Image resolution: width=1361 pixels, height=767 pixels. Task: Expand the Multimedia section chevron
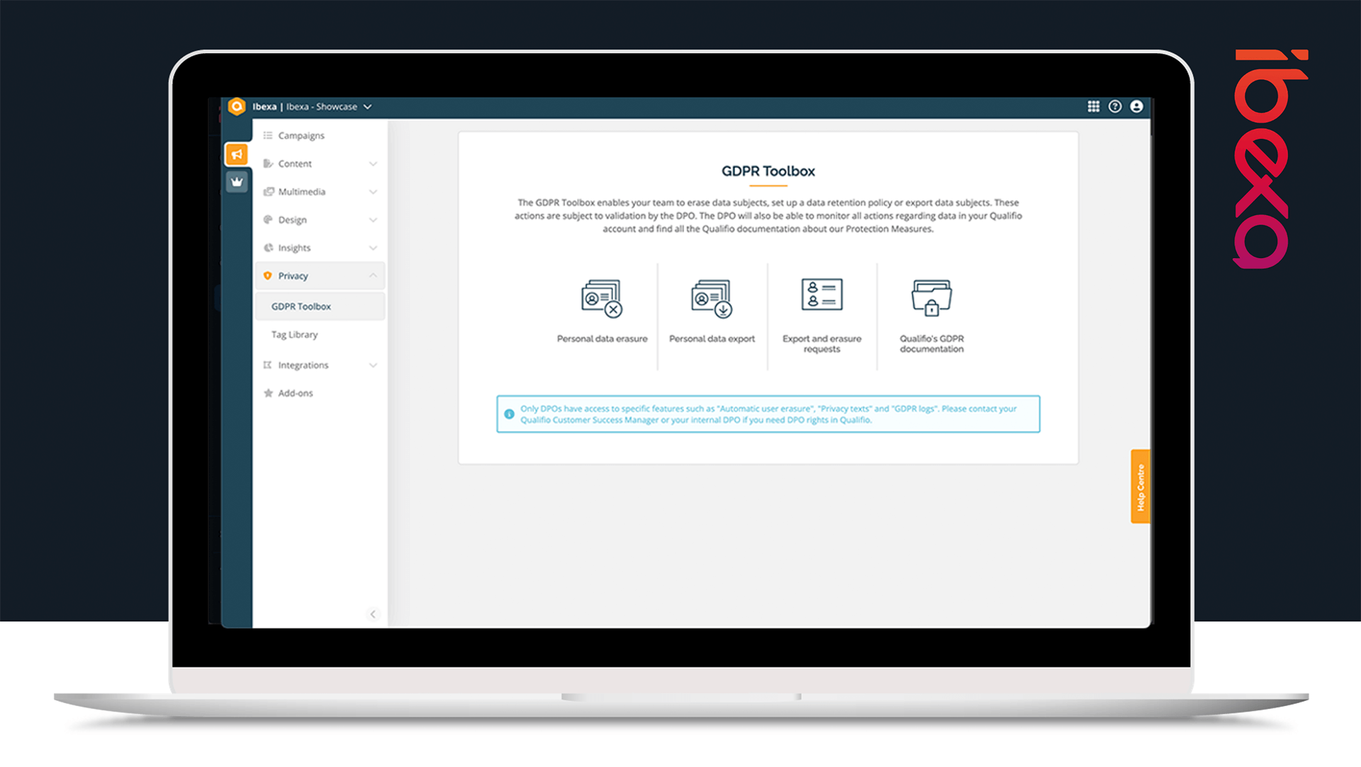[373, 192]
